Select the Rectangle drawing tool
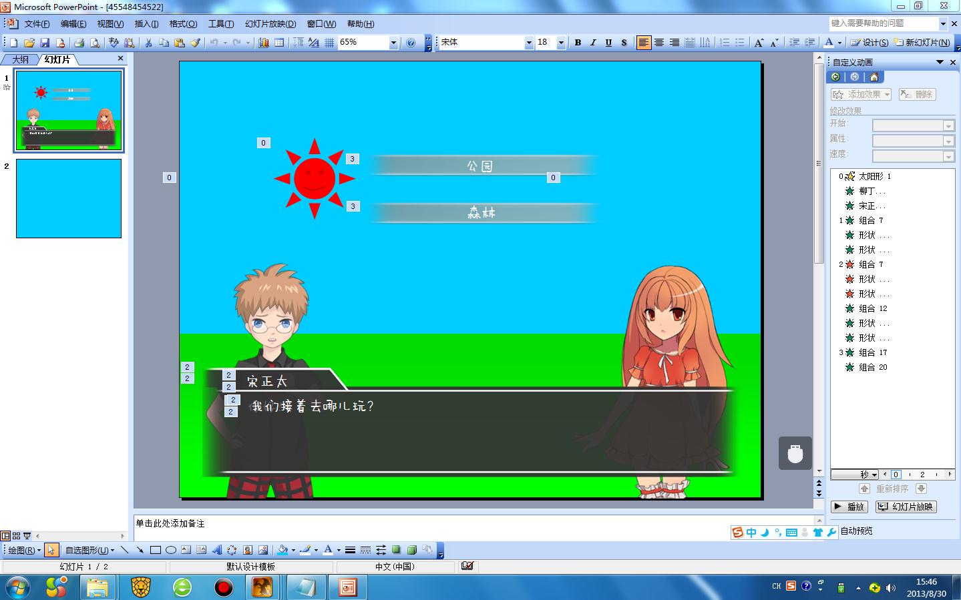This screenshot has width=961, height=600. [x=156, y=551]
